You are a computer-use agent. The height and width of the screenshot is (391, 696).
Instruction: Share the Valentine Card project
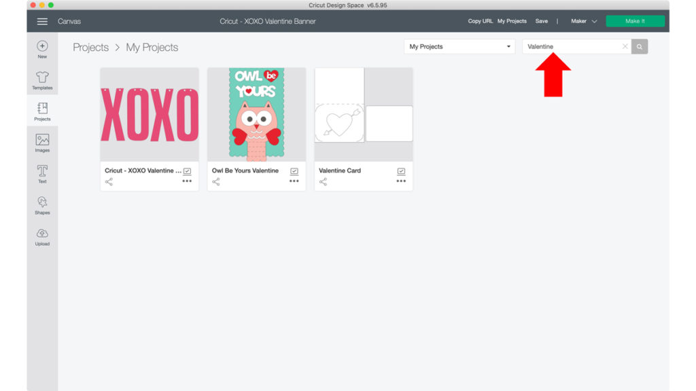(323, 182)
